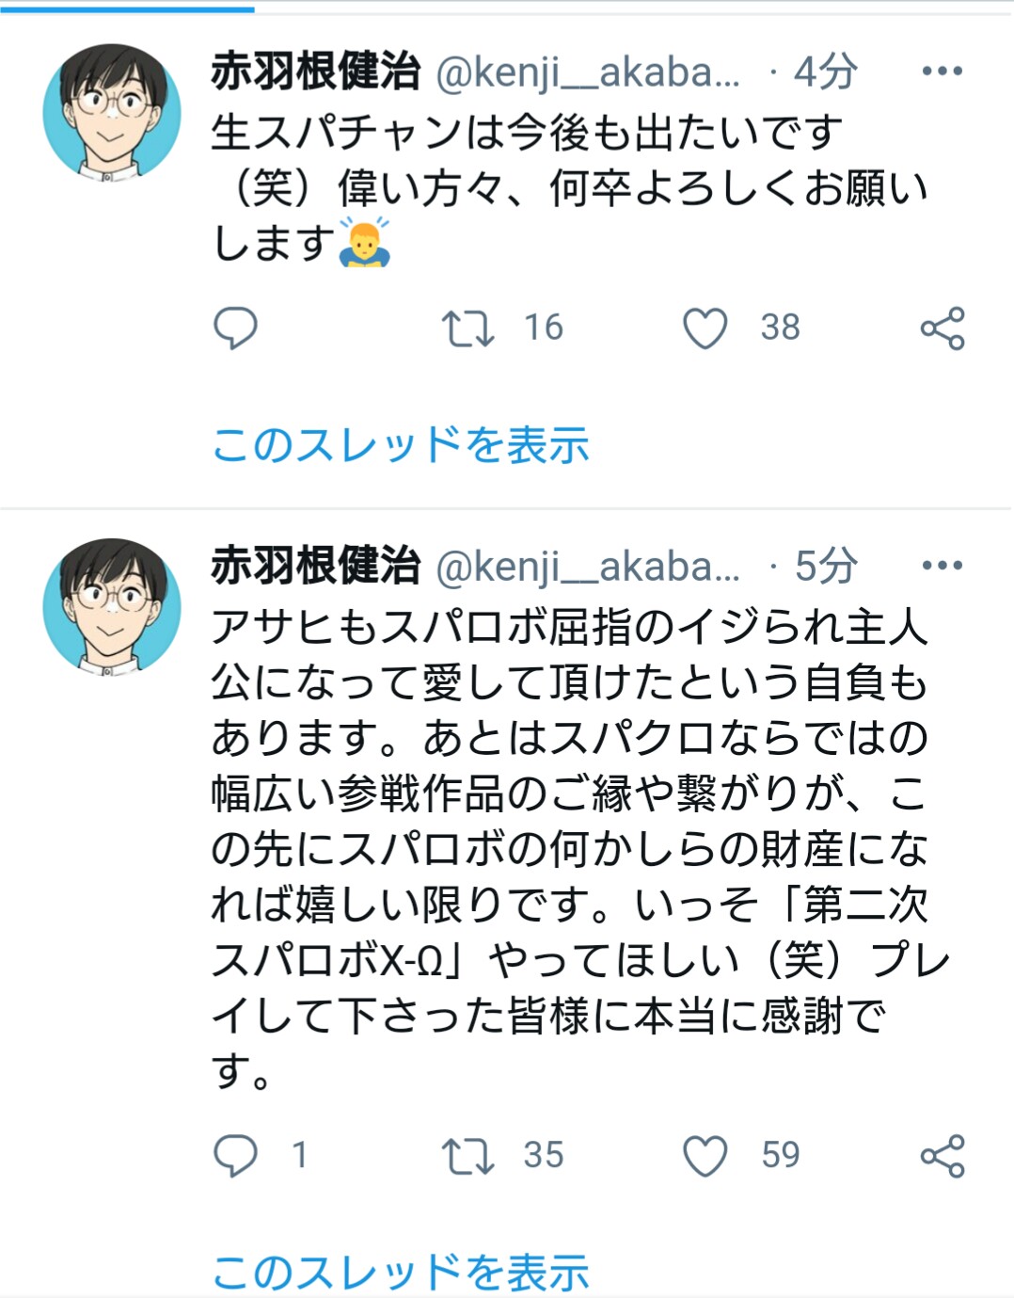1014x1298 pixels.
Task: Click the blue loading progress bar
Action: (x=127, y=9)
